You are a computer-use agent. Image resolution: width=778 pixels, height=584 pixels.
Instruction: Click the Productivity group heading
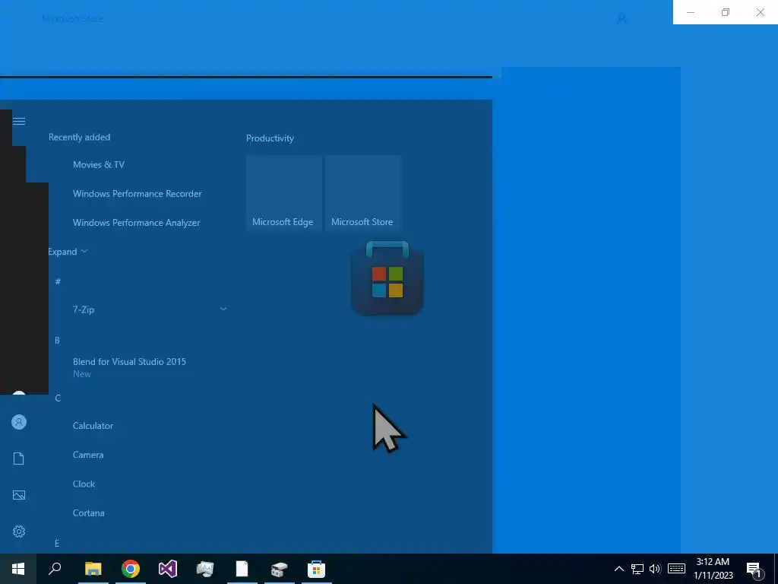point(270,138)
